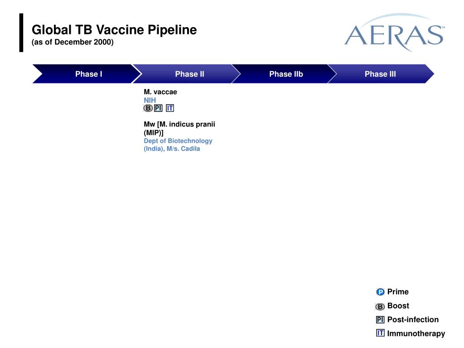The height and width of the screenshot is (348, 464).
Task: Click the IT icon under M. vaccae
Action: tap(170, 108)
